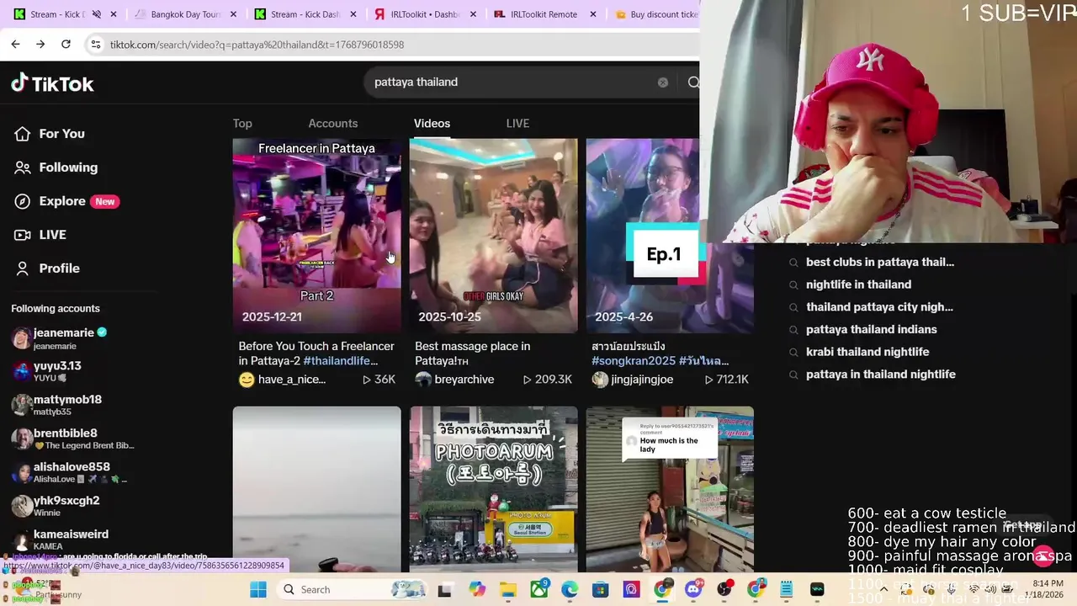The image size is (1077, 606).
Task: Click breyarchive avatar icon
Action: point(423,380)
